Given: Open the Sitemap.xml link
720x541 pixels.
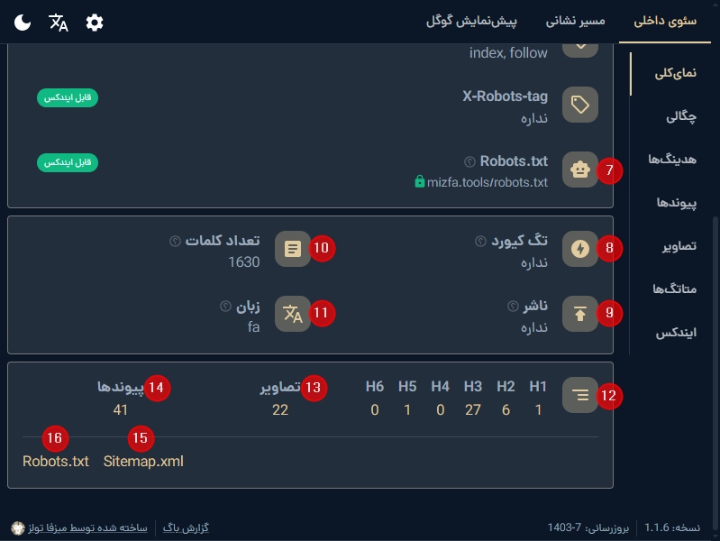Looking at the screenshot, I should click(143, 462).
